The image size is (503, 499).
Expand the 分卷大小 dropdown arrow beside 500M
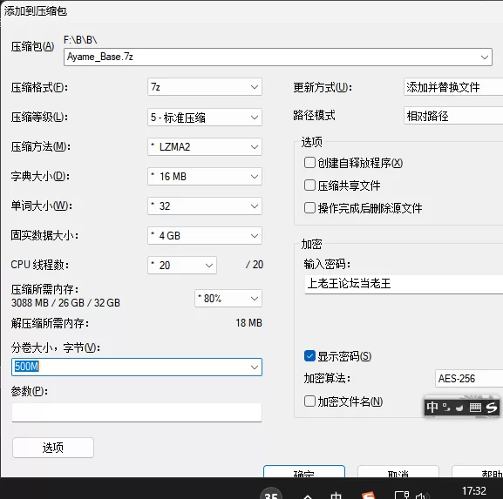coord(255,368)
